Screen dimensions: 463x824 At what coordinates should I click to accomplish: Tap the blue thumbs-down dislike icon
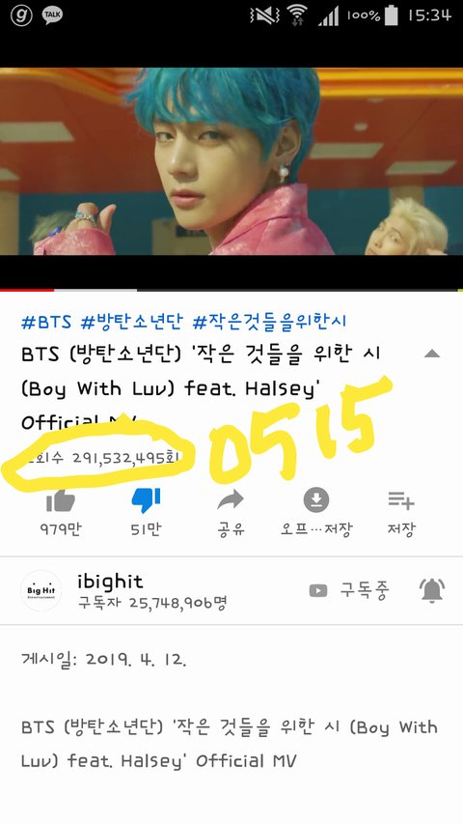click(146, 500)
